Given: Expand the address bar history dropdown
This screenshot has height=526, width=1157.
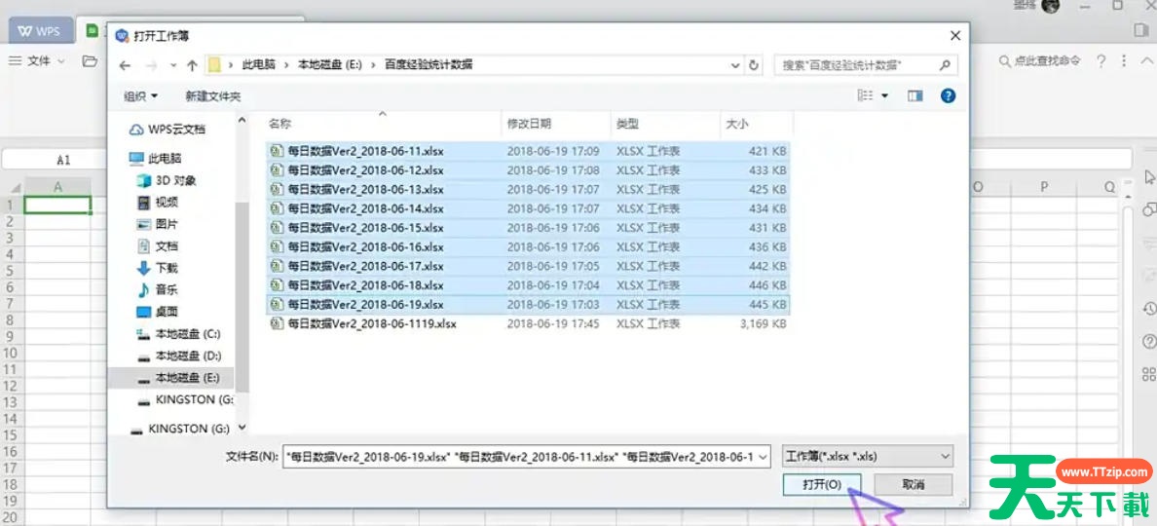Looking at the screenshot, I should click(735, 65).
